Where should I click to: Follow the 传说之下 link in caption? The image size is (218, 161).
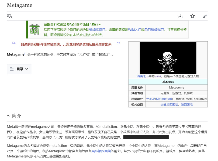[x=143, y=76]
